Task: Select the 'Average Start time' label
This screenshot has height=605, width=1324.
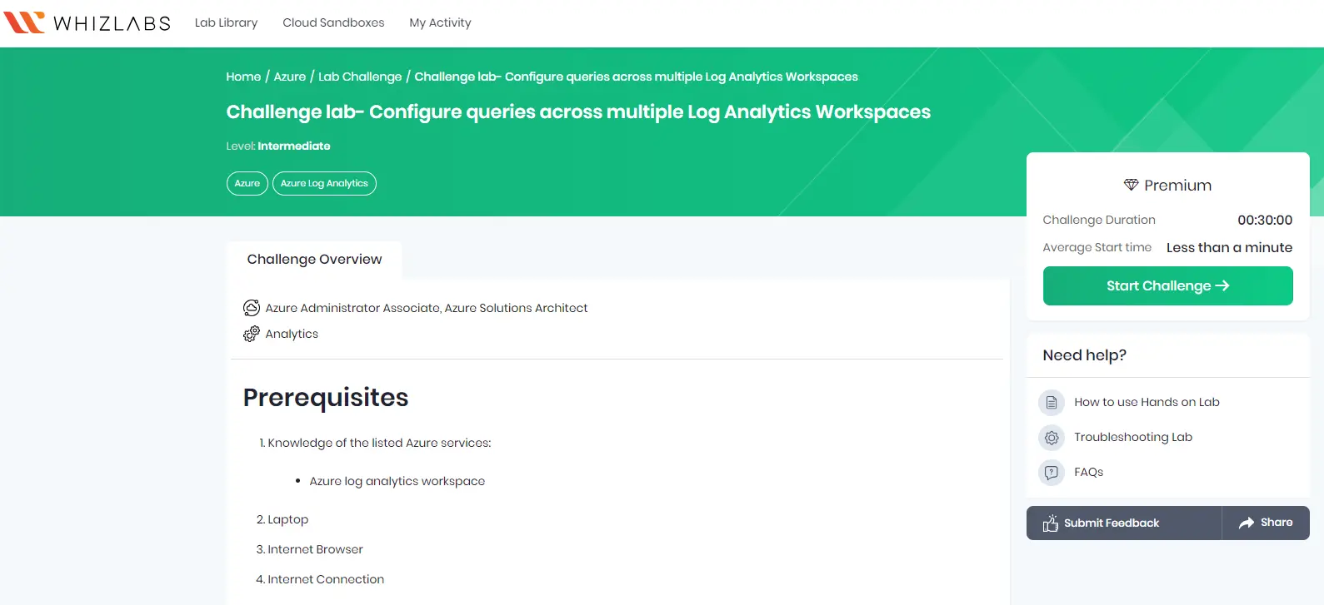Action: pos(1097,247)
